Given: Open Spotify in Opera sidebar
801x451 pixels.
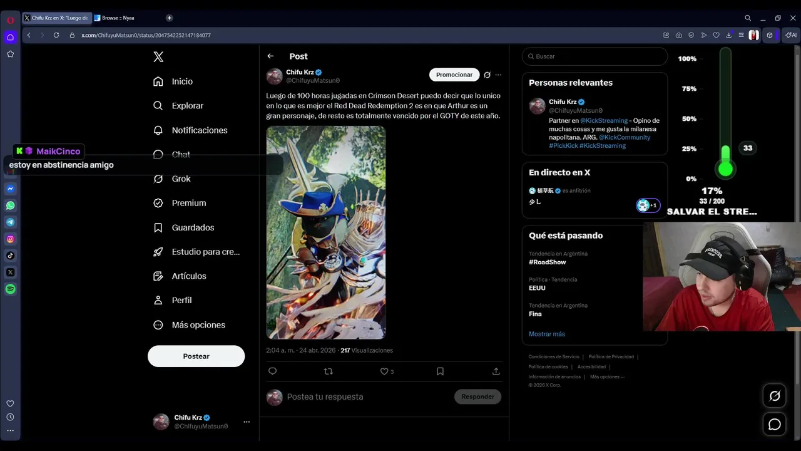Looking at the screenshot, I should pos(11,289).
